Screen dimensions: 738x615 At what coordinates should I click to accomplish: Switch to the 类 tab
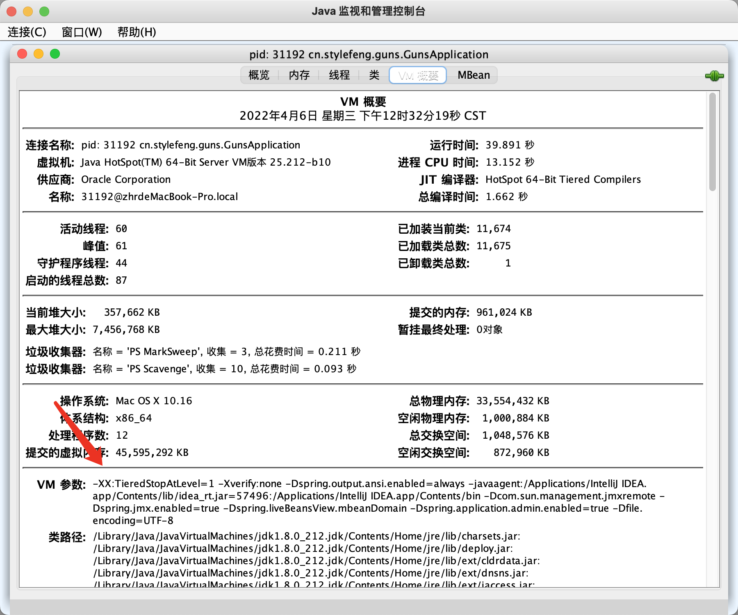374,75
